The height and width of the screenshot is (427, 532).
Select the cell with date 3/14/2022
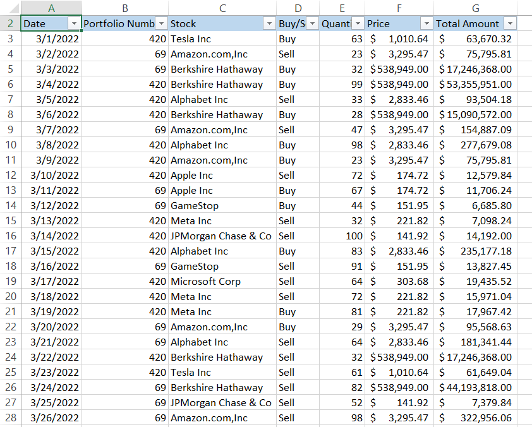tap(51, 236)
